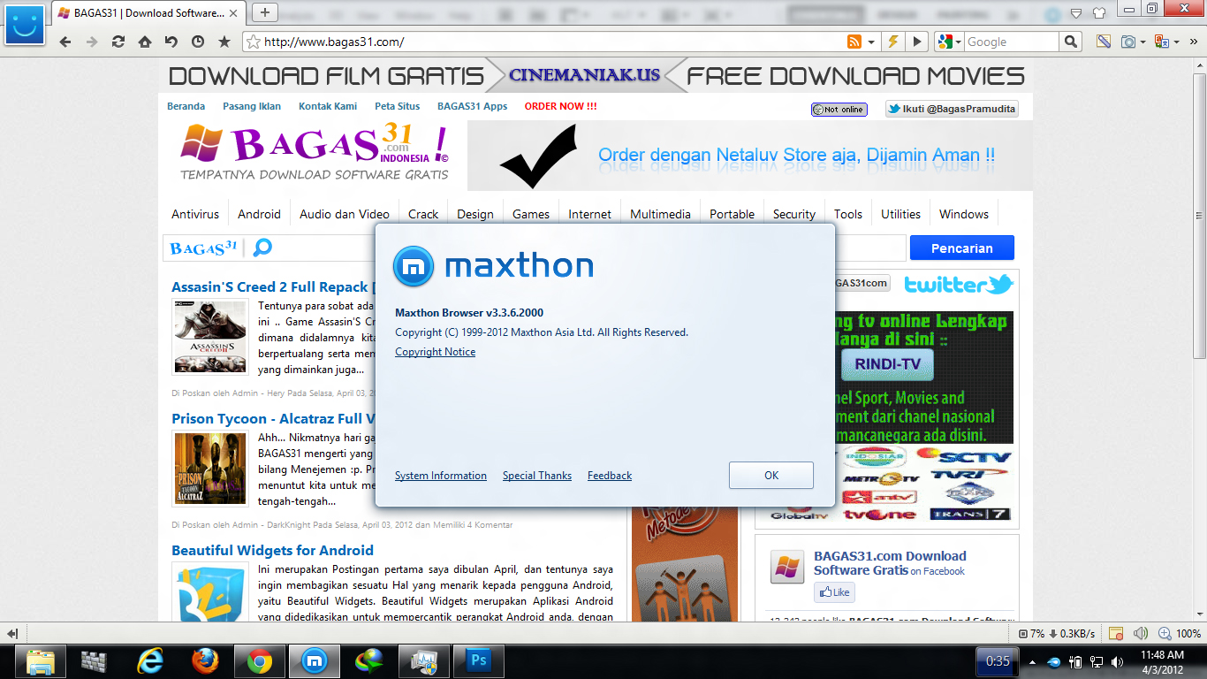
Task: Open the home page via house icon
Action: pyautogui.click(x=144, y=42)
